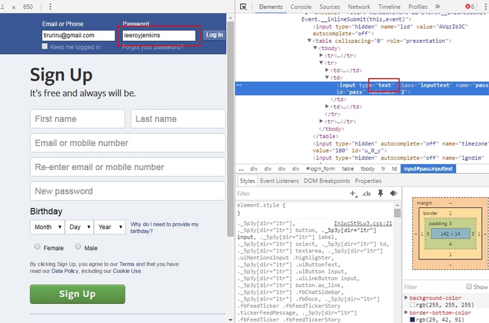Click the breadcrumb ellipsis at the left
This screenshot has width=489, height=323.
(x=241, y=169)
